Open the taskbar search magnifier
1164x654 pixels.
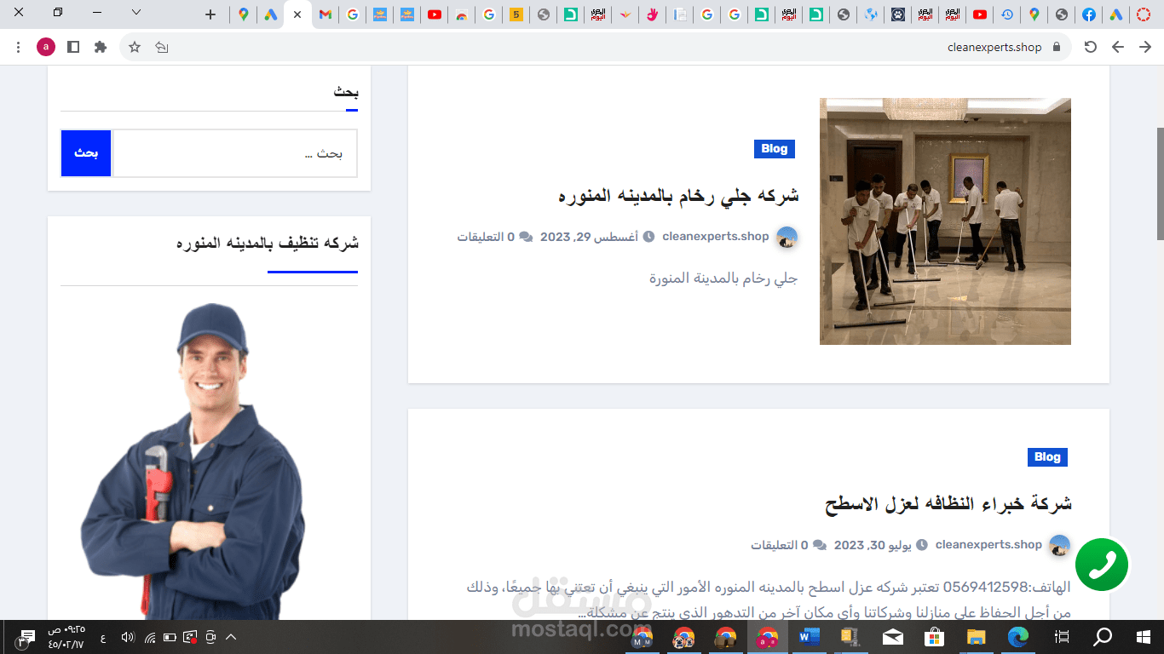point(1103,637)
